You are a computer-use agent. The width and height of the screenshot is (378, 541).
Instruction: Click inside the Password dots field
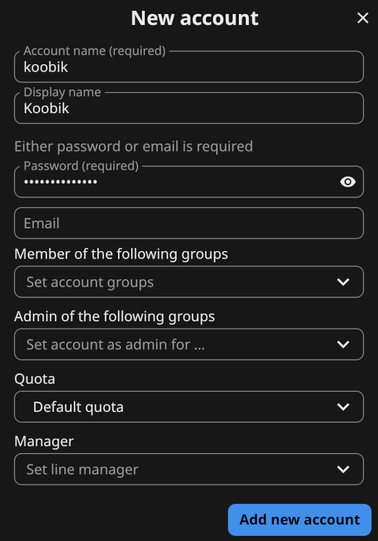coord(176,182)
